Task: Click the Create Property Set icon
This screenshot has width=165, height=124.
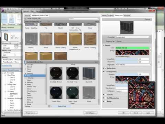Action: click(x=25, y=19)
